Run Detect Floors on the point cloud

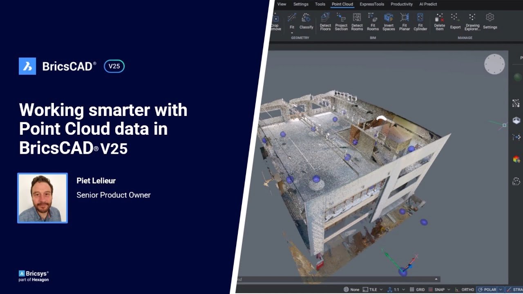pos(325,22)
